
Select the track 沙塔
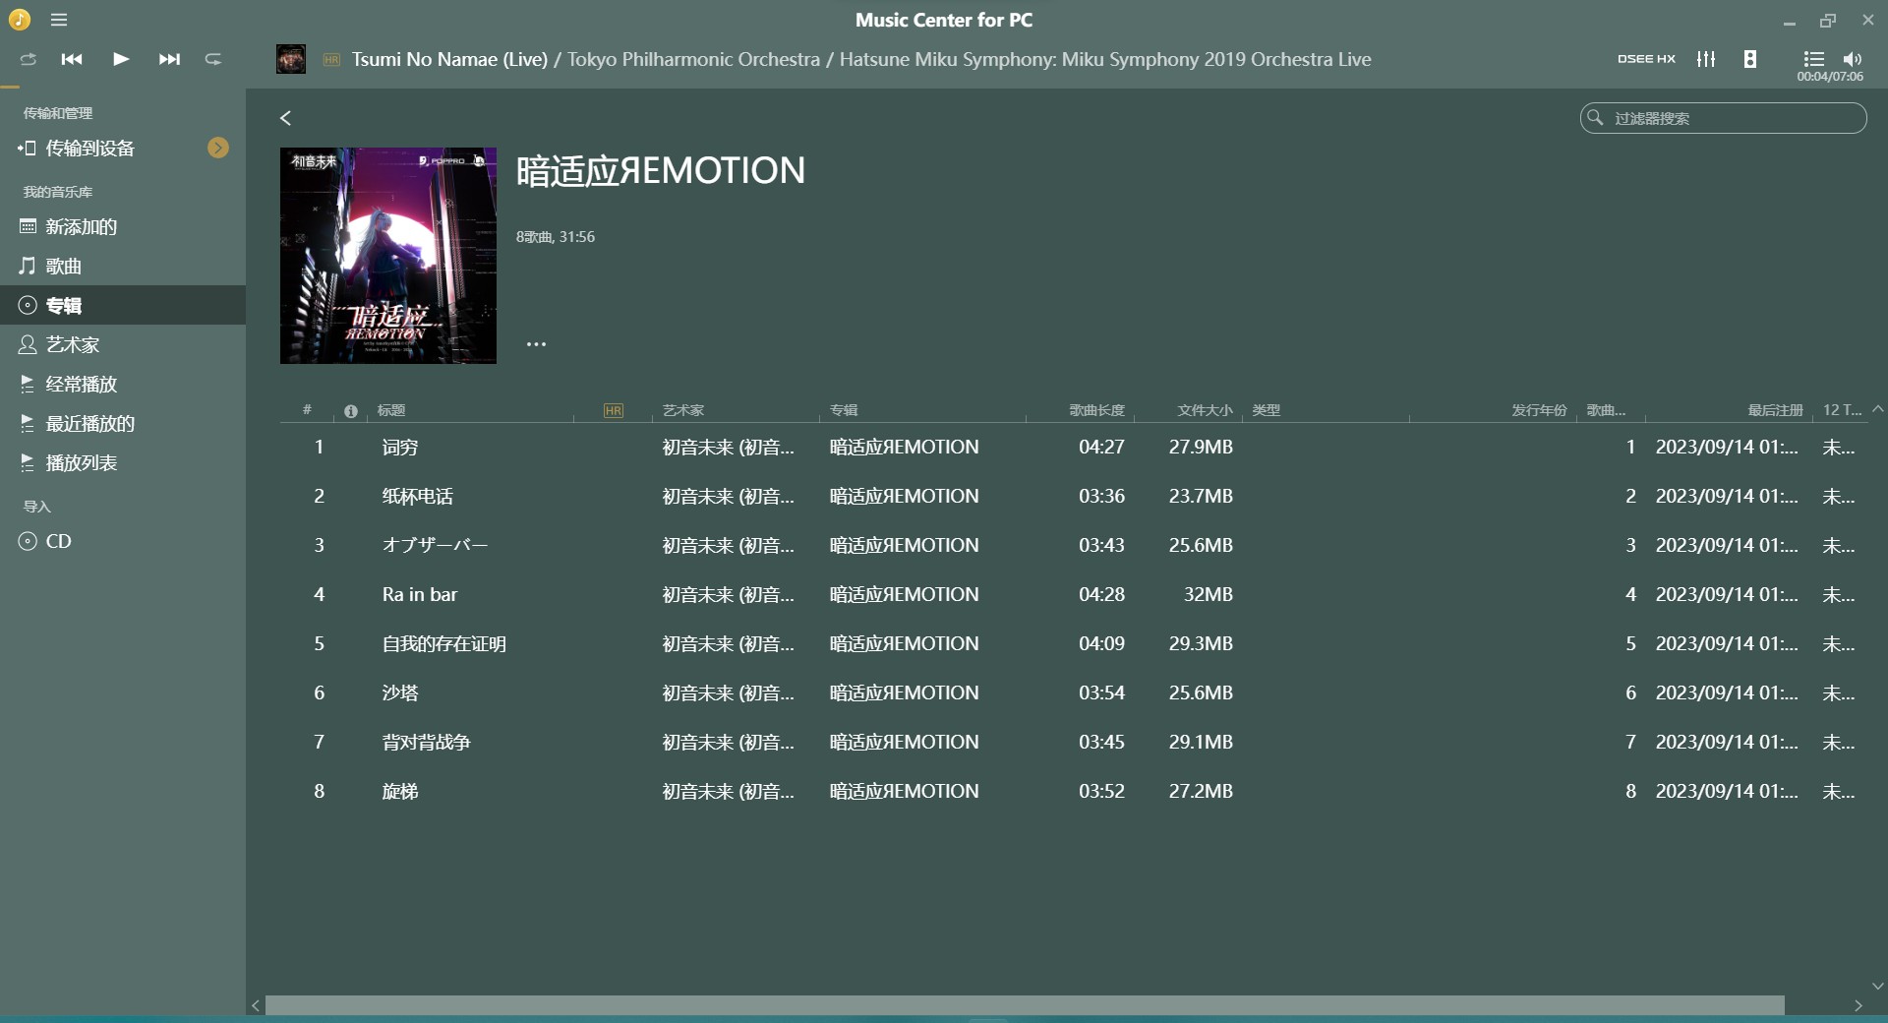400,693
